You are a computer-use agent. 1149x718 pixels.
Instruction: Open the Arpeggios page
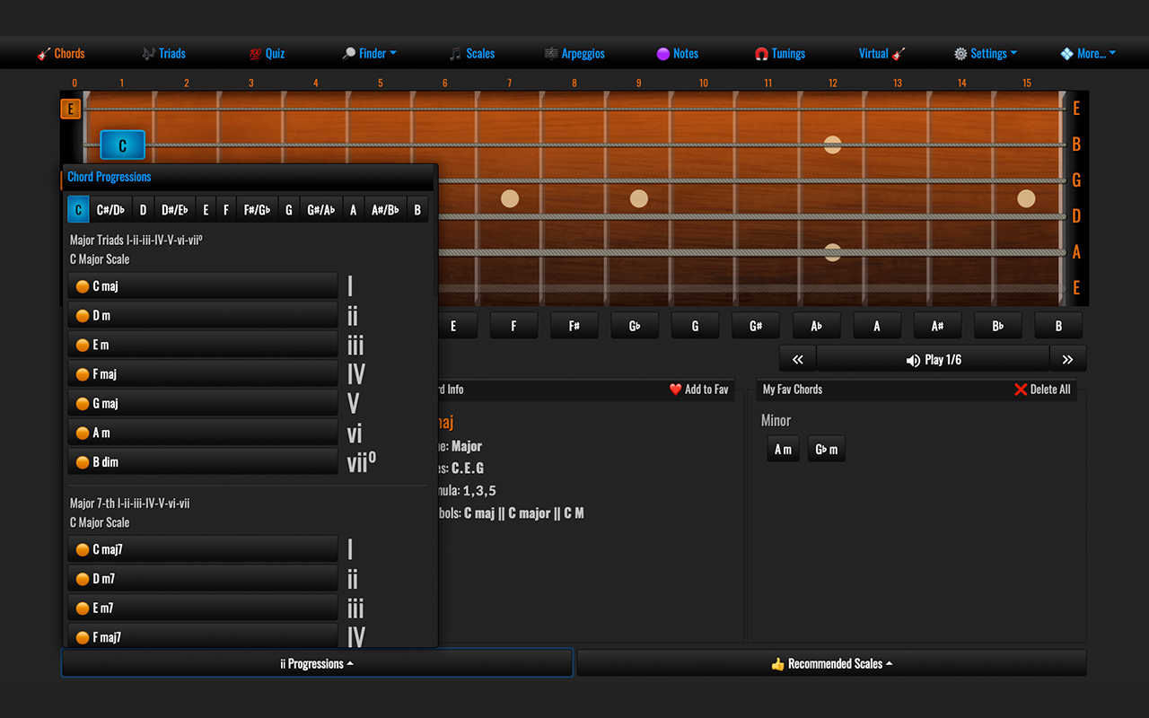point(574,54)
